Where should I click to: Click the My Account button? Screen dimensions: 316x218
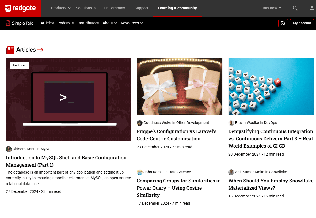302,23
